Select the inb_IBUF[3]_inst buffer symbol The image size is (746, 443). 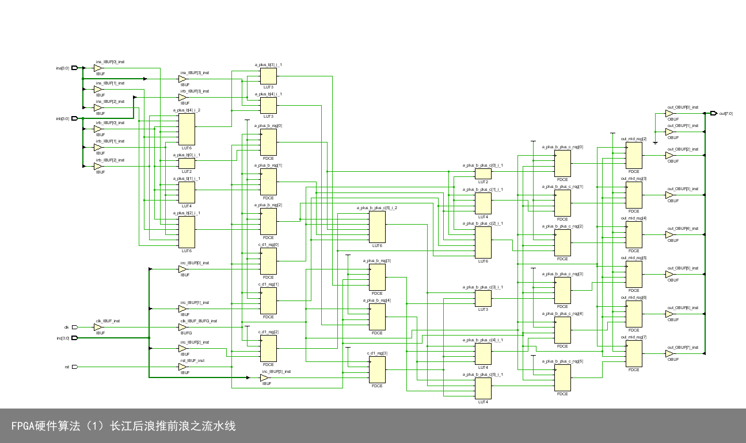pyautogui.click(x=182, y=98)
